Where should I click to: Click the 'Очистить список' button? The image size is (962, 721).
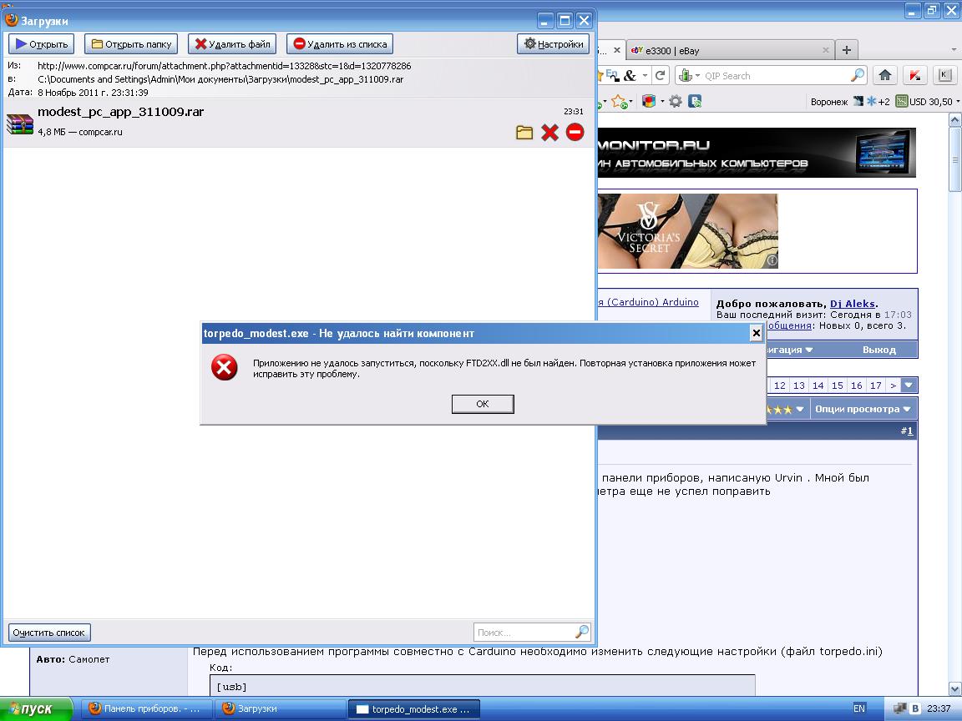(50, 633)
